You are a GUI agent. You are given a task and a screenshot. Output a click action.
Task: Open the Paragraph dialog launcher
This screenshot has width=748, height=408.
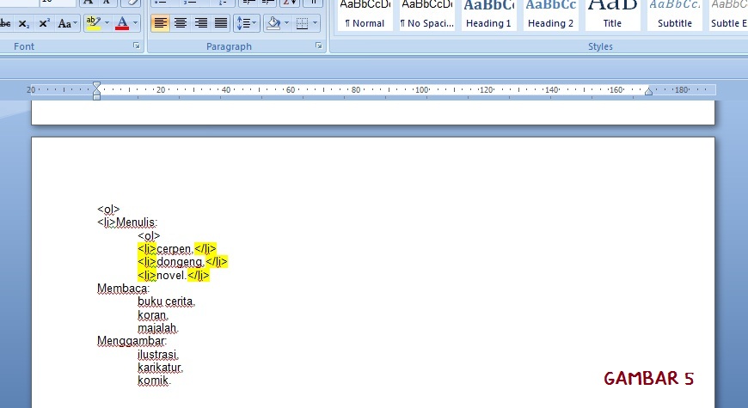click(x=319, y=46)
